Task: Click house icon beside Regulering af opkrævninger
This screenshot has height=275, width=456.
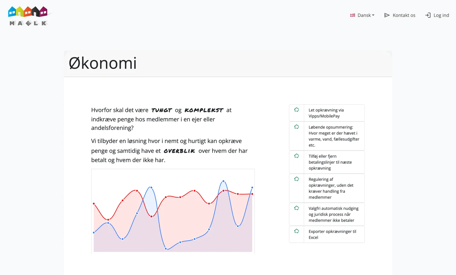Action: click(x=297, y=179)
